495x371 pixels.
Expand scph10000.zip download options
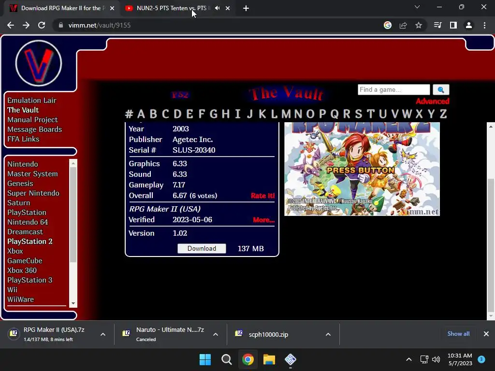328,334
